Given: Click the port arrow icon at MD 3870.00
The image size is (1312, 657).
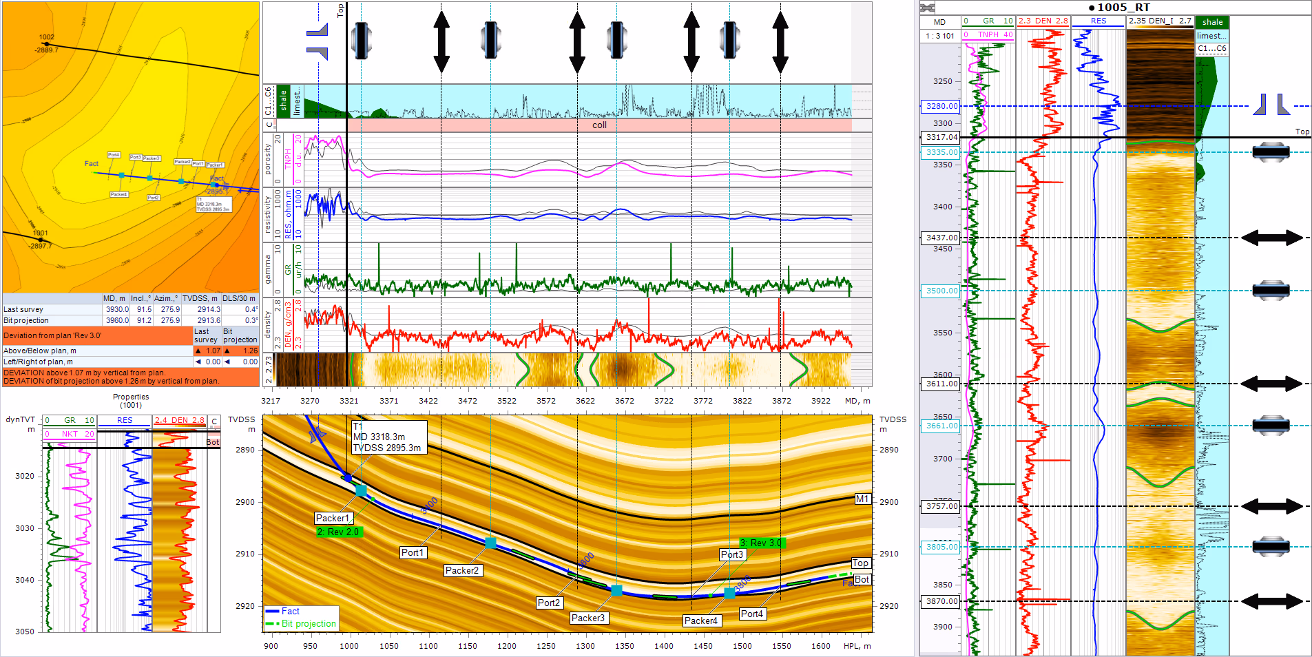Looking at the screenshot, I should 1271,601.
